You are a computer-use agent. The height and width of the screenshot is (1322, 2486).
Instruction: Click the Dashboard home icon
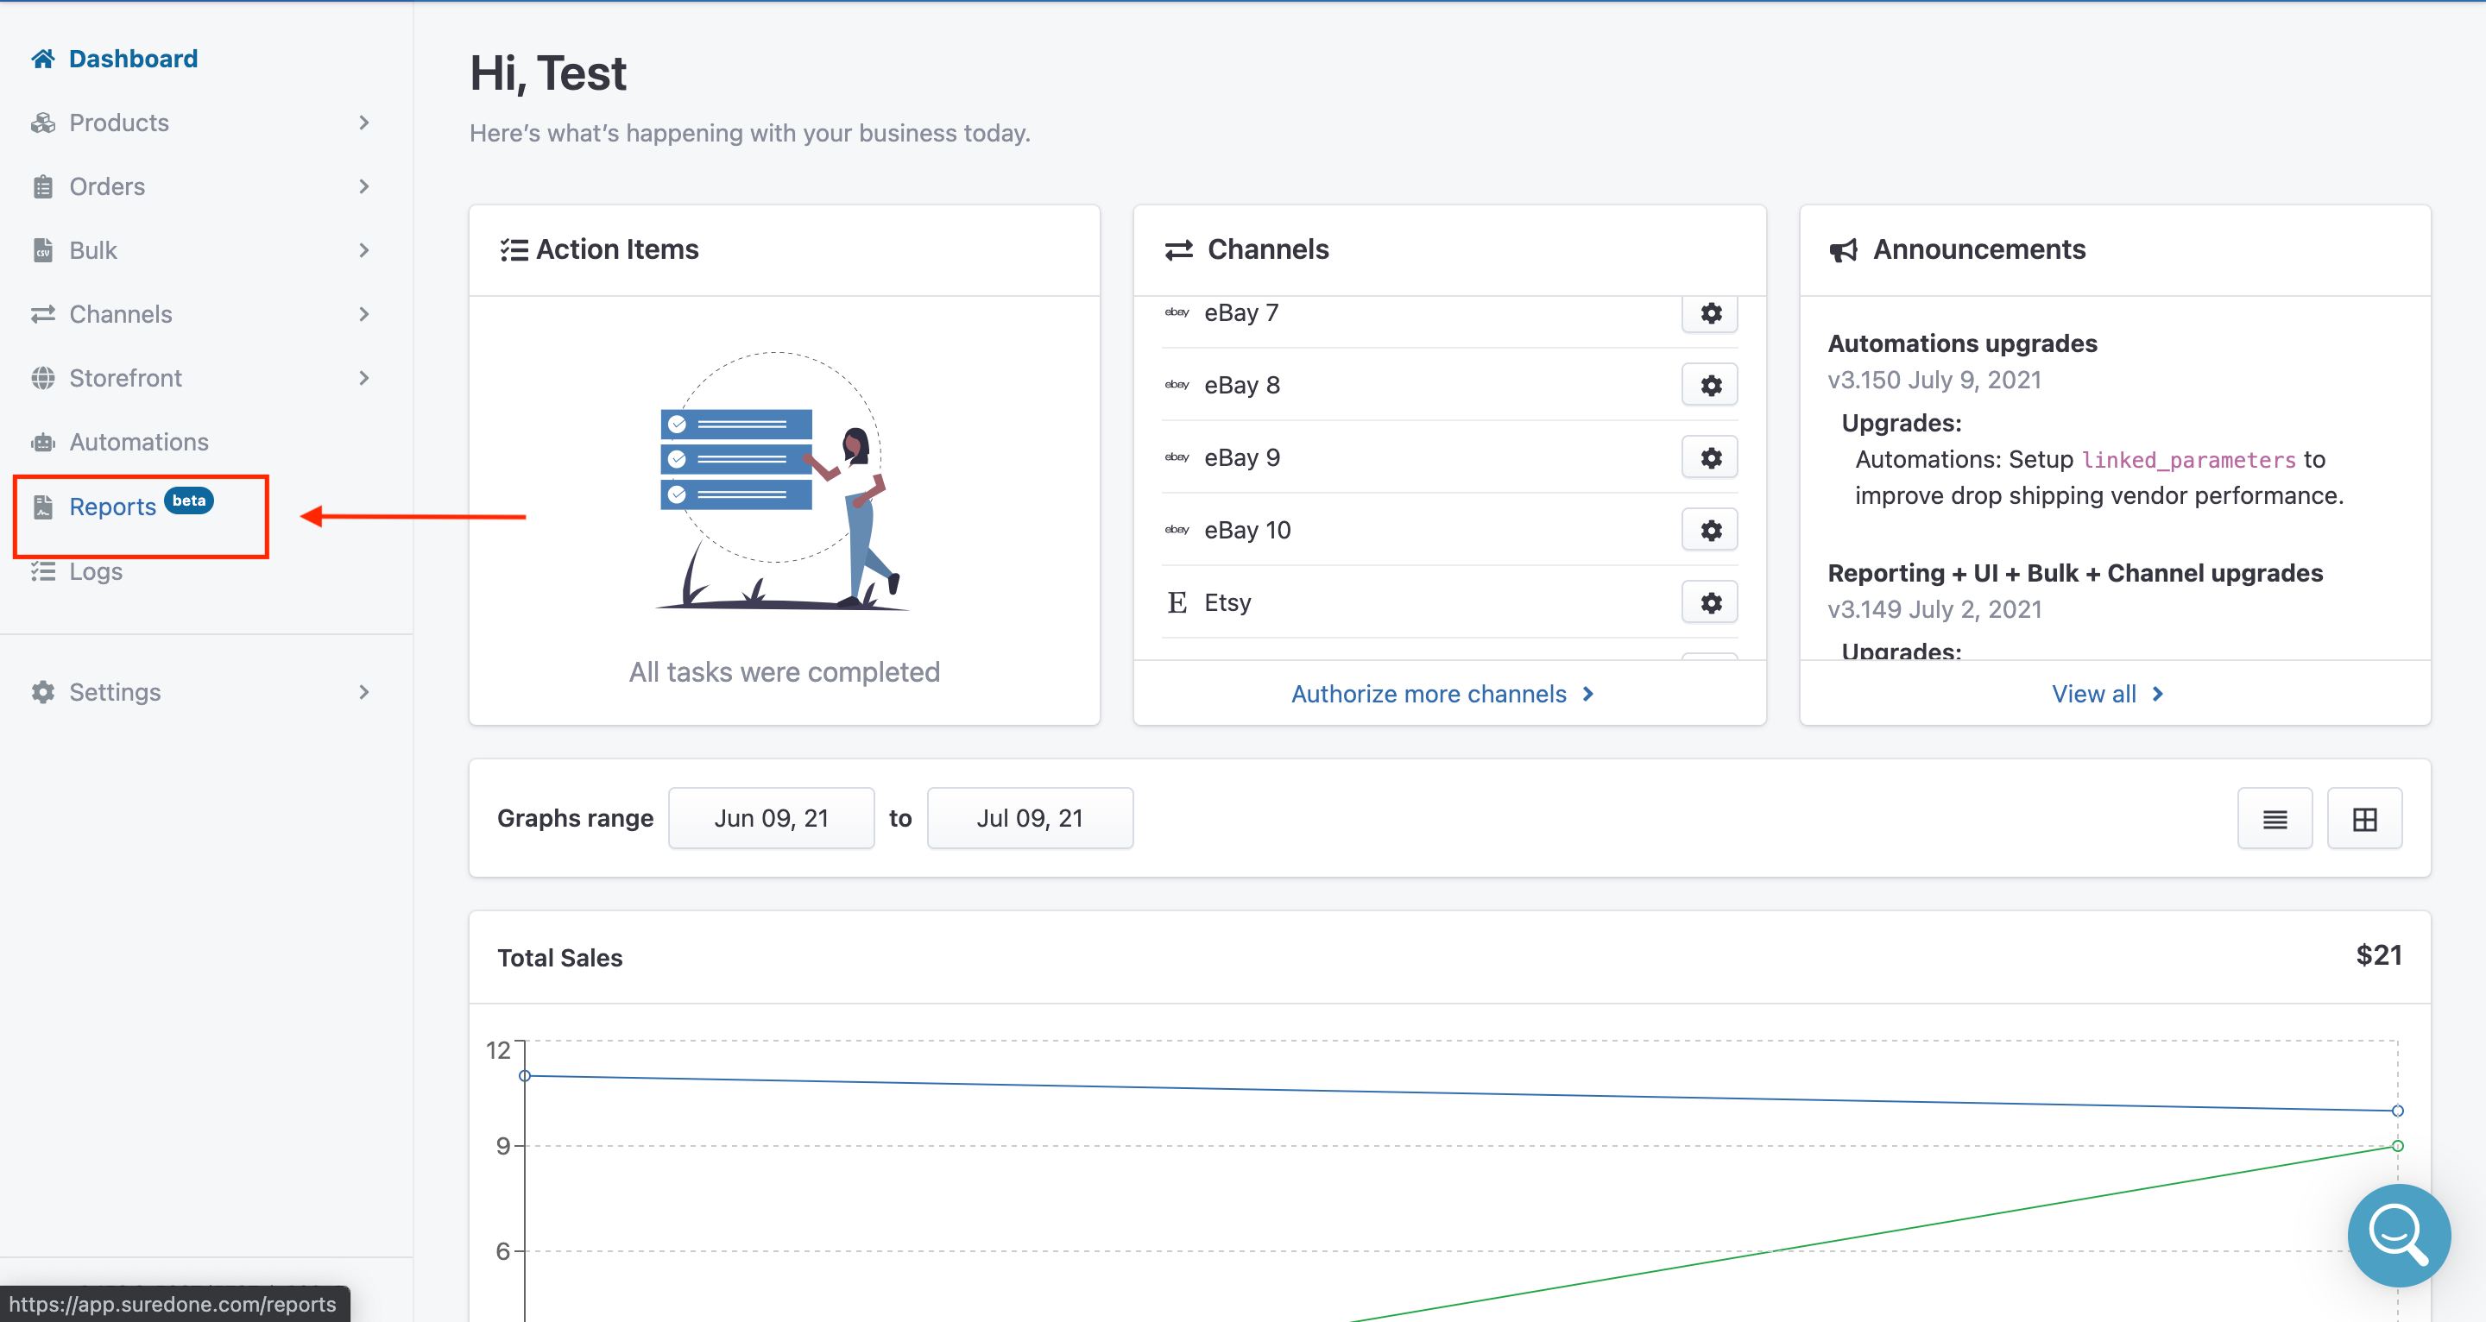tap(42, 59)
